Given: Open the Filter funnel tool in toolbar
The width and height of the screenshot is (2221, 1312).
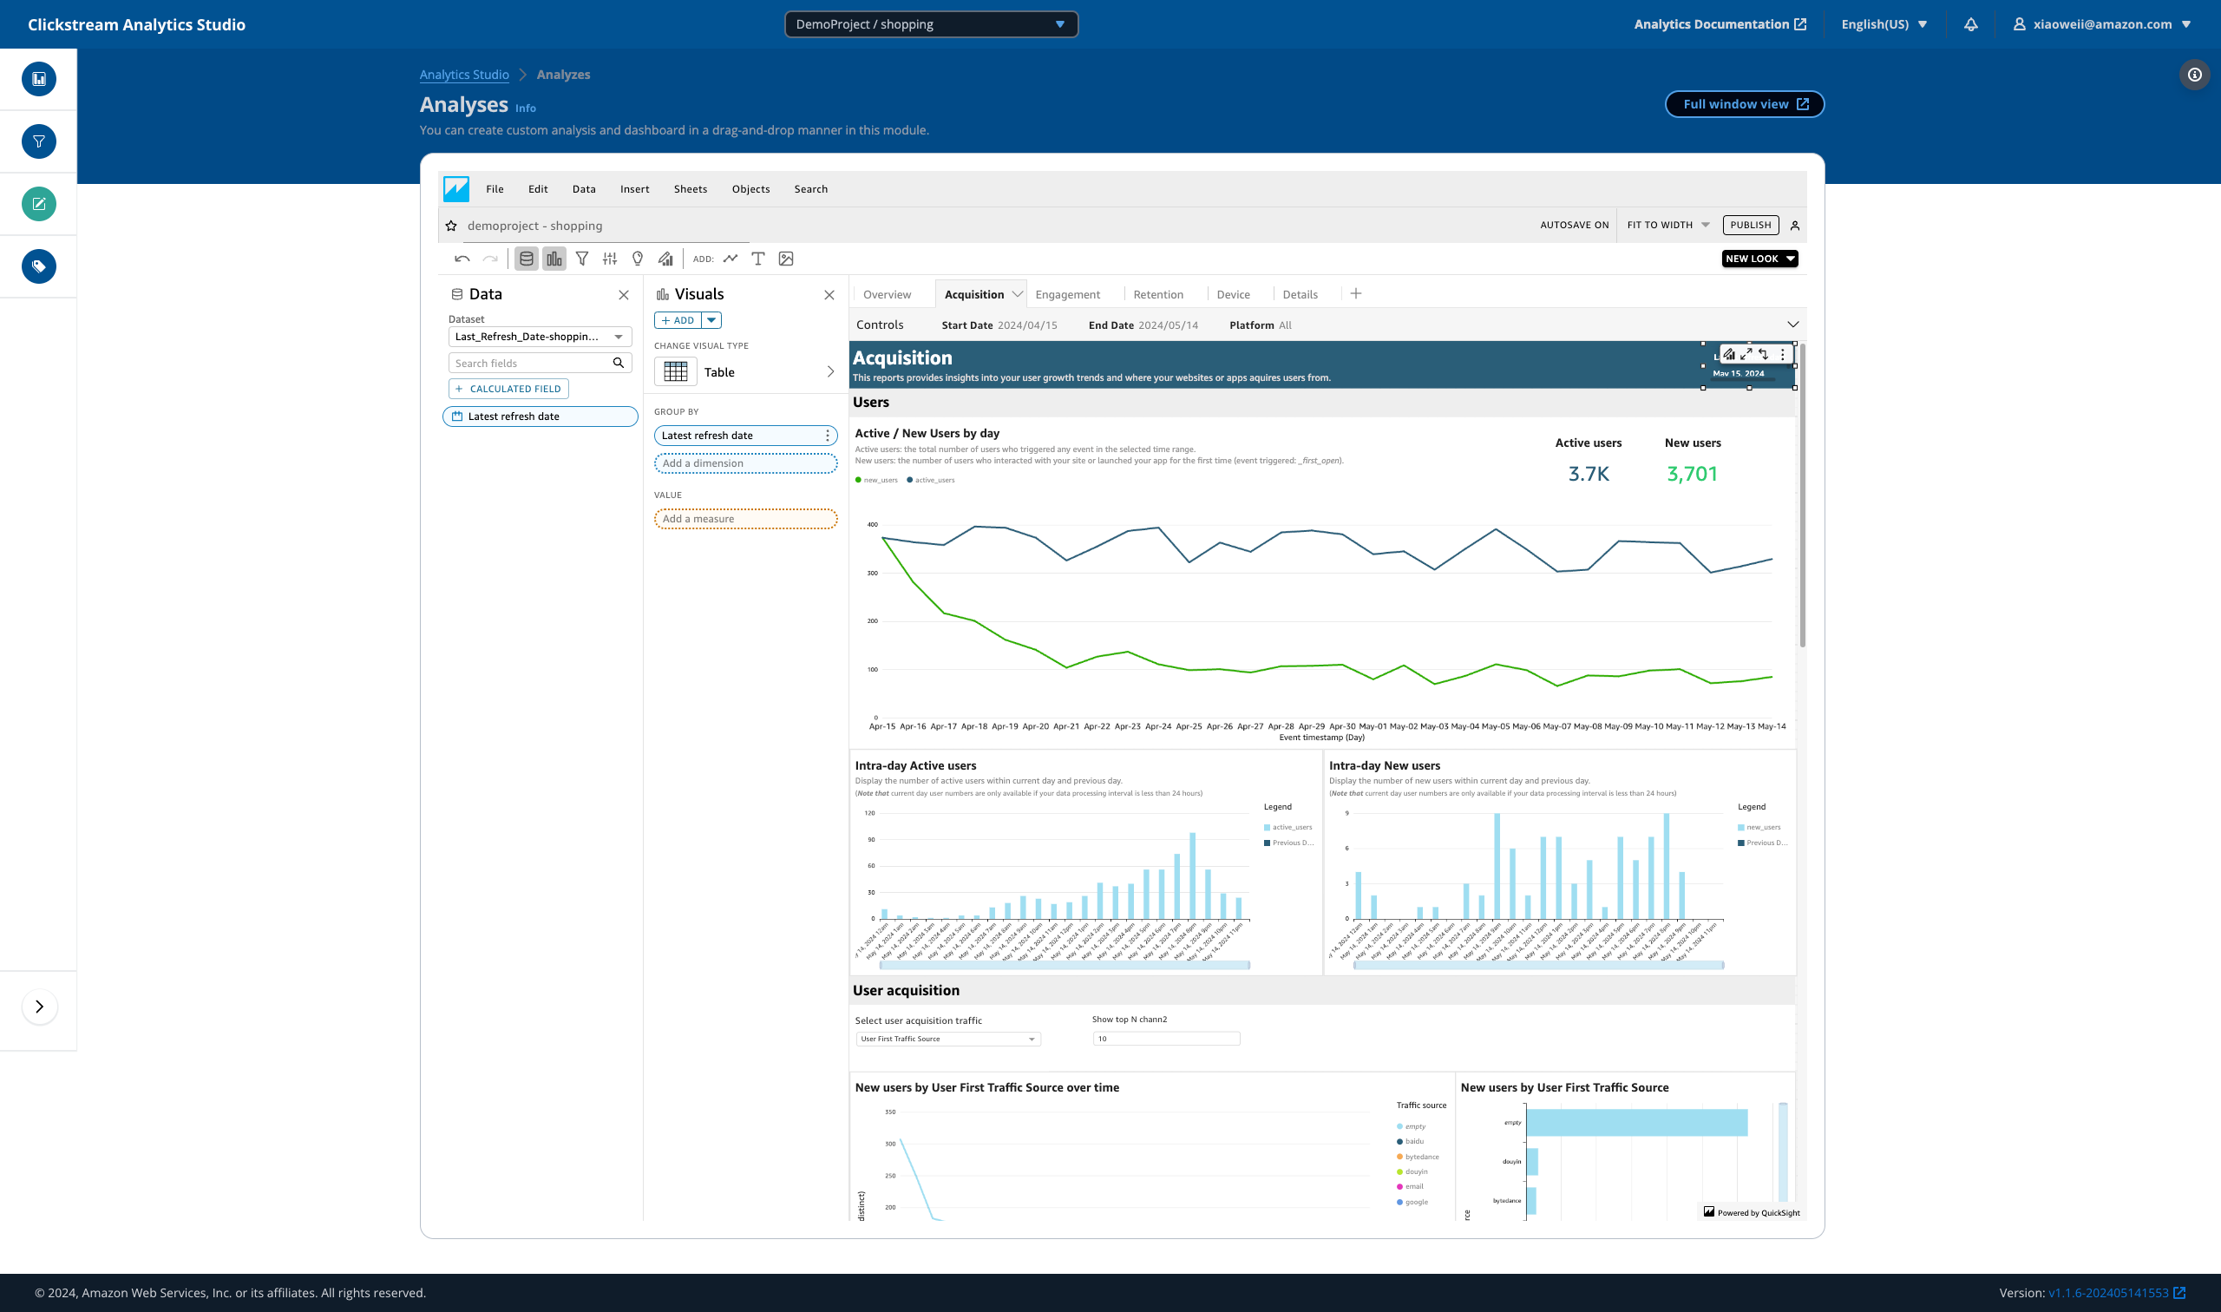Looking at the screenshot, I should [x=582, y=259].
